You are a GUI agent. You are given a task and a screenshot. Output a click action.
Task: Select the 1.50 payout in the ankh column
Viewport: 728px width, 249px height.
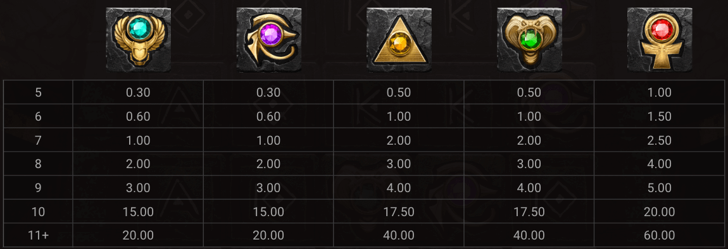pos(659,116)
